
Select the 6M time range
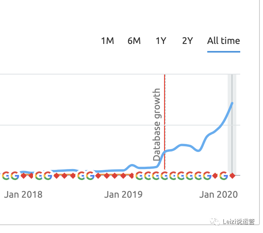point(134,41)
